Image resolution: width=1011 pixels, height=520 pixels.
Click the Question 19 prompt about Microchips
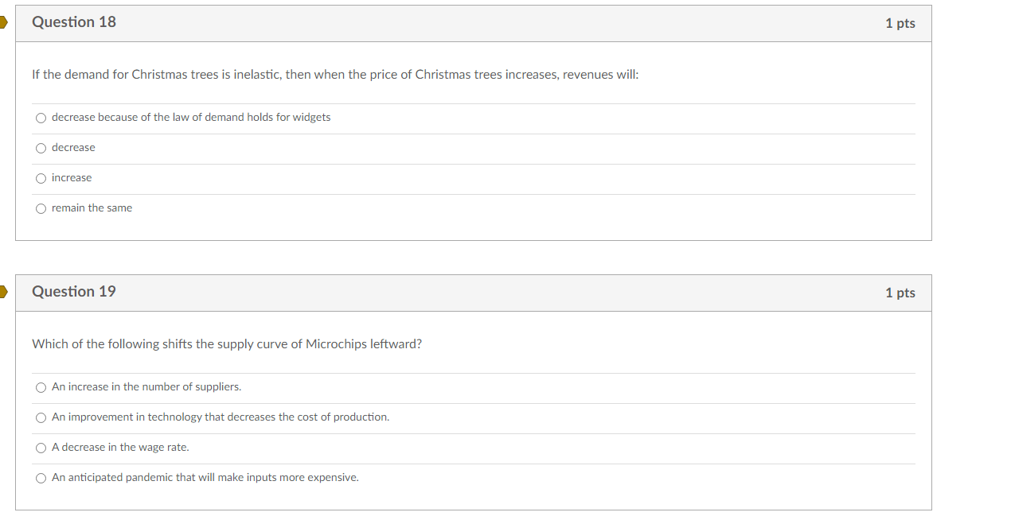pos(227,343)
